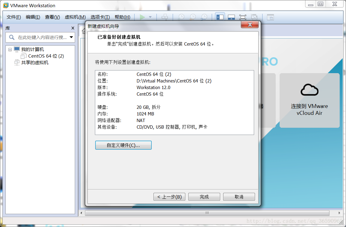Select CentOS 64 位 (2) in library
This screenshot has height=227, width=346.
click(x=46, y=56)
